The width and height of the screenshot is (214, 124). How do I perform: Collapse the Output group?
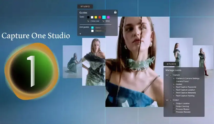coord(167,100)
